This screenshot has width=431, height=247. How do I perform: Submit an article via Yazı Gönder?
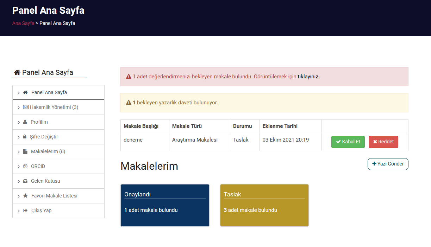388,164
